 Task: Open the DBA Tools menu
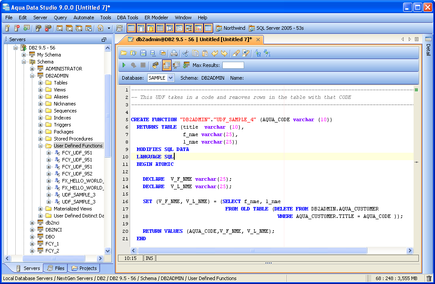[x=128, y=18]
